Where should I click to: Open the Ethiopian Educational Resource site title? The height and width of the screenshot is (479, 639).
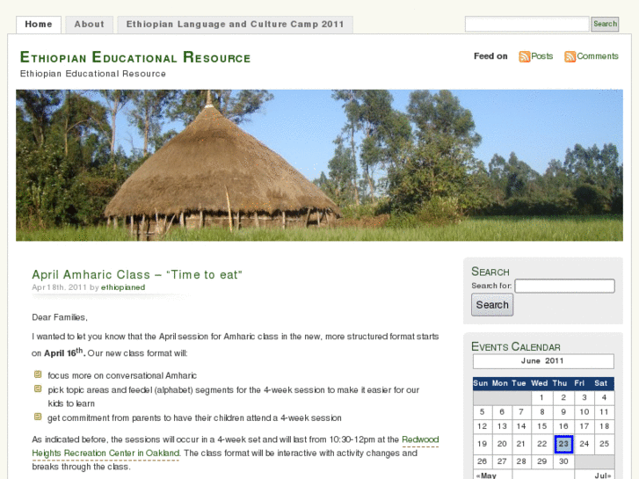pos(135,57)
